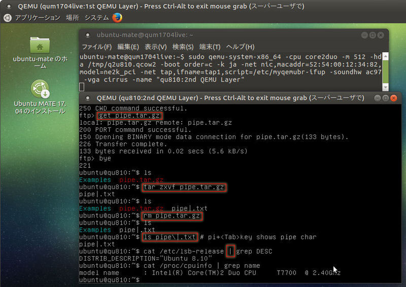Screen dimensions: 406x287
Task: Click the 'ls pipe\|.txt' command text
Action: [170, 237]
